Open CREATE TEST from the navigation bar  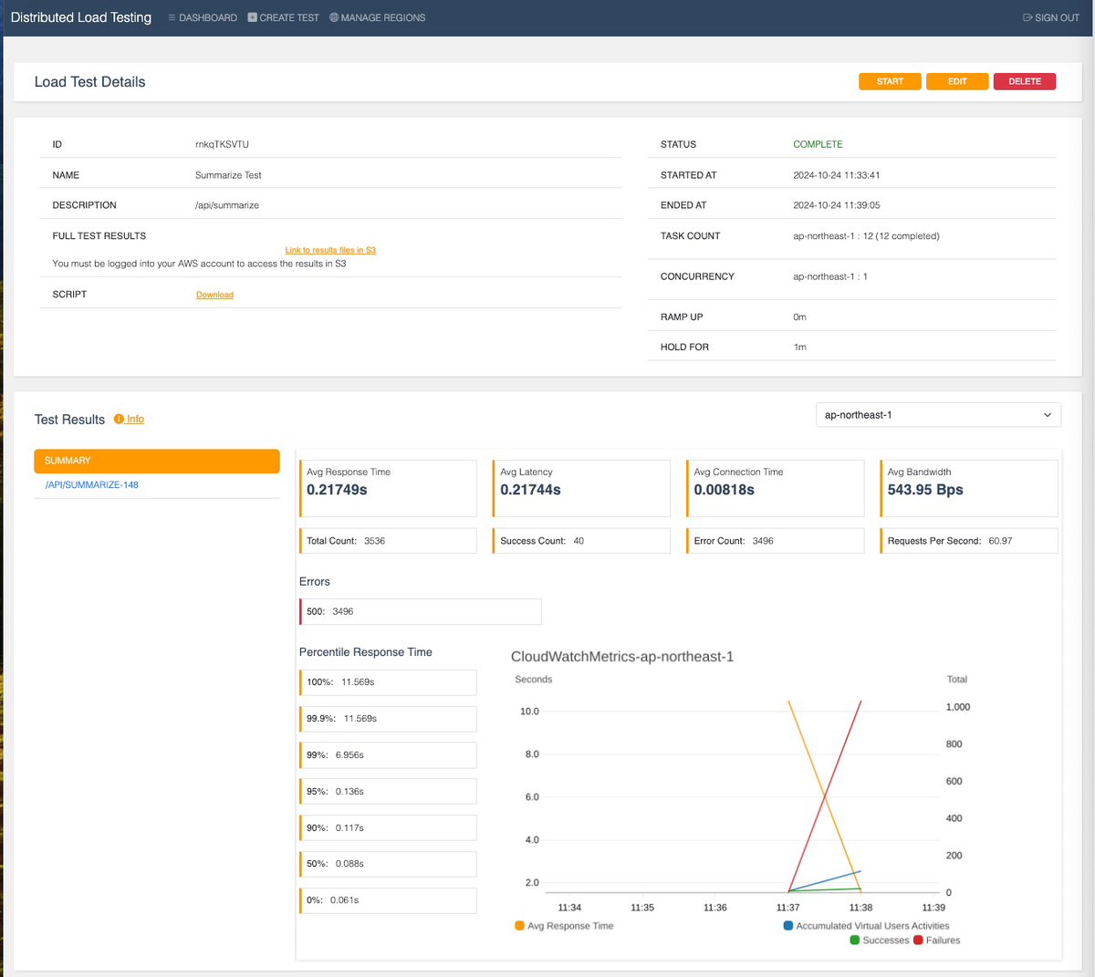(x=289, y=17)
